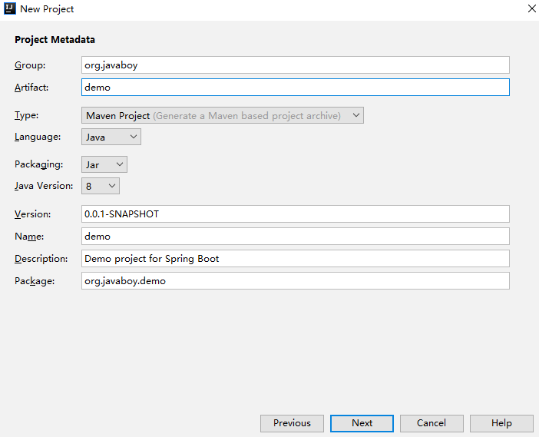539x437 pixels.
Task: Click the Description label
Action: [x=41, y=259]
